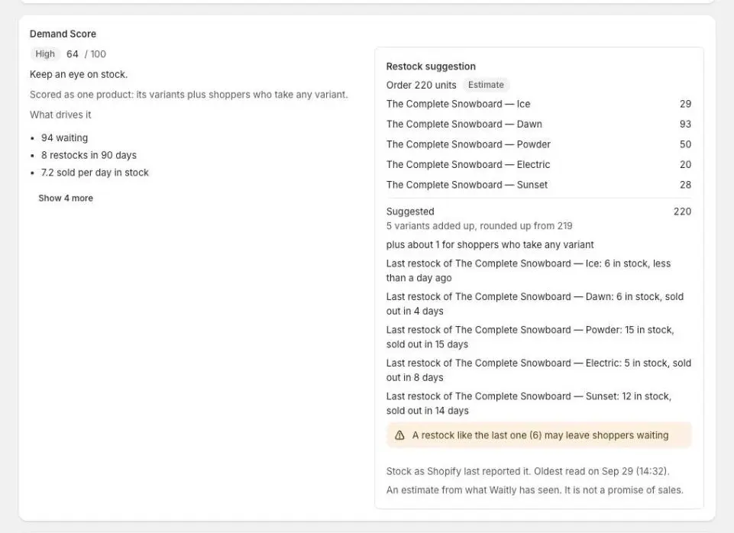Click quantity '93' for the Dawn variant

pyautogui.click(x=685, y=124)
